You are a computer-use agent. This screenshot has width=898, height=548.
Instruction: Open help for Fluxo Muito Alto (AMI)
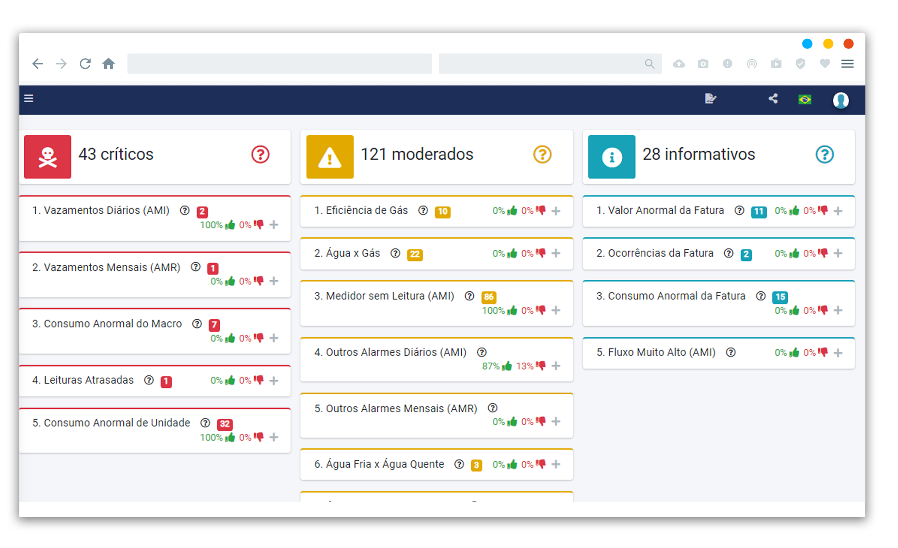731,352
